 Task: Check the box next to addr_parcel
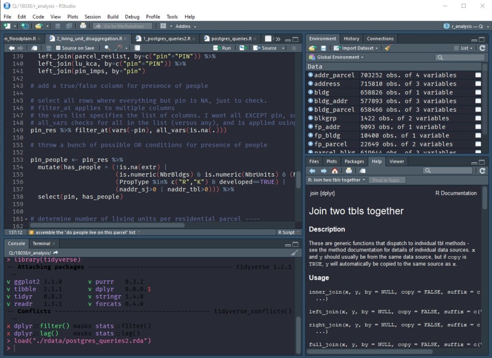coord(478,75)
